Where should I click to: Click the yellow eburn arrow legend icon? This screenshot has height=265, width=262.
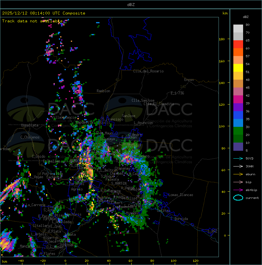tap(238, 174)
